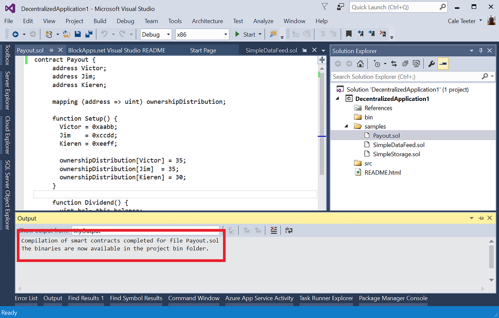Collapse All items in Solution Explorer
Screen dimensions: 499x318
pos(405,63)
